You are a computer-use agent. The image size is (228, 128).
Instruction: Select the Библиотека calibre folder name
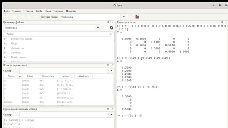pyautogui.click(x=22, y=39)
